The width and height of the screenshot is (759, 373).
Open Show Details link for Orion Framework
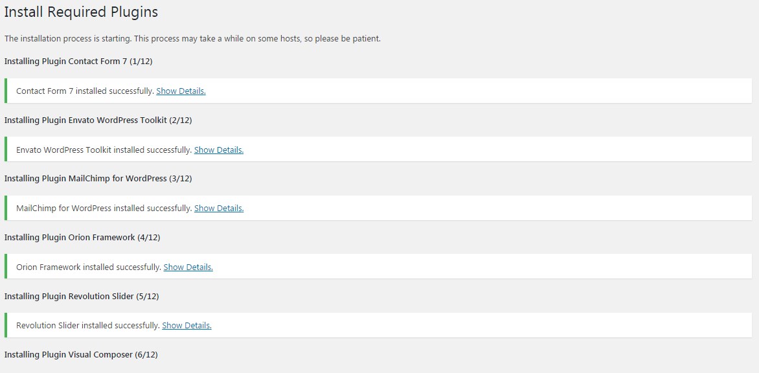(188, 267)
